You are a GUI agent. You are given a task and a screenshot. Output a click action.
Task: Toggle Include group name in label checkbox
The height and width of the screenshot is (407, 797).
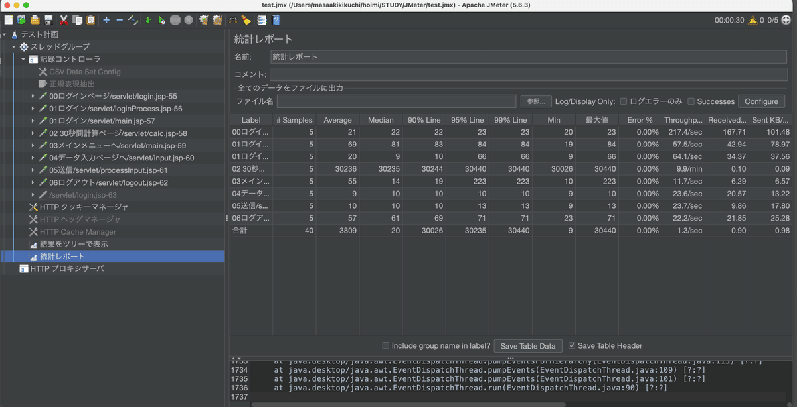(386, 345)
